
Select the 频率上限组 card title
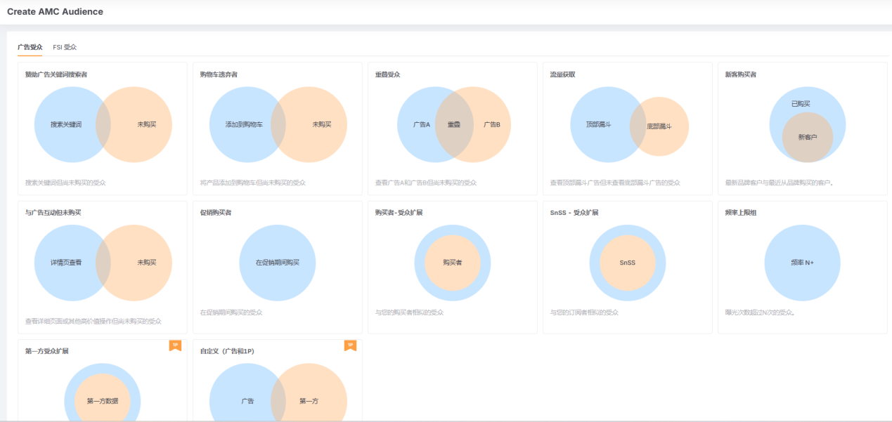pyautogui.click(x=741, y=212)
